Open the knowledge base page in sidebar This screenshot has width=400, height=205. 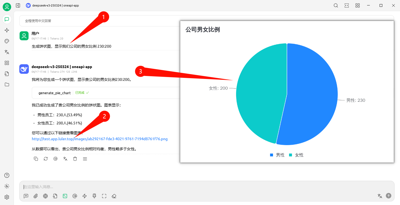coord(7,74)
